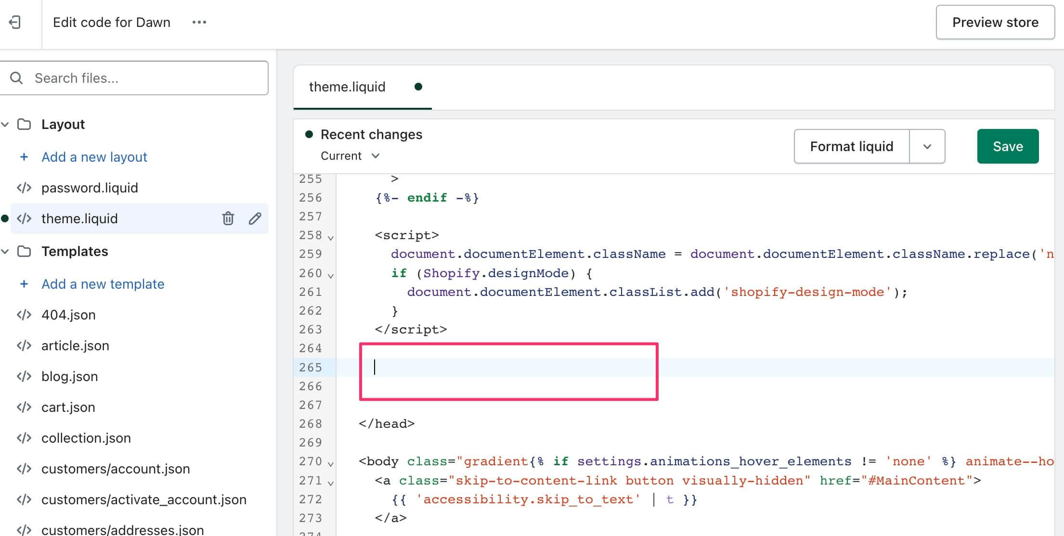1064x536 pixels.
Task: Delete theme.liquid with the trash icon
Action: point(228,218)
